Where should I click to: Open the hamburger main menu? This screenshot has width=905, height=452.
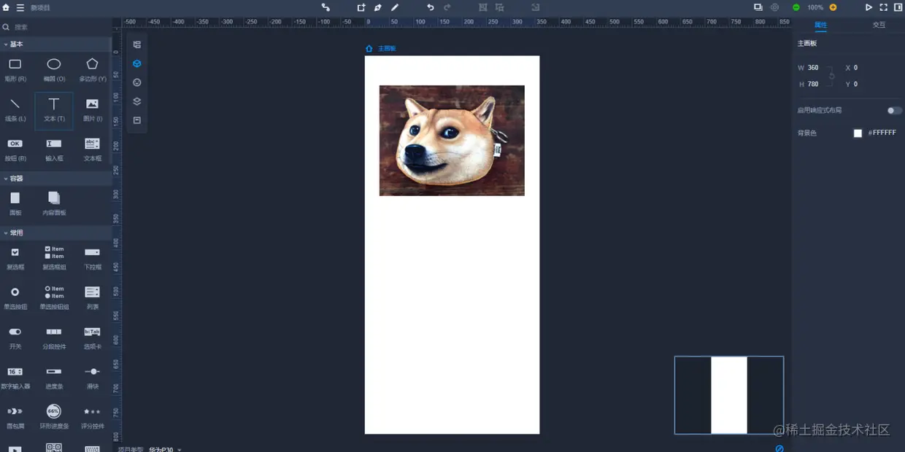tap(20, 7)
